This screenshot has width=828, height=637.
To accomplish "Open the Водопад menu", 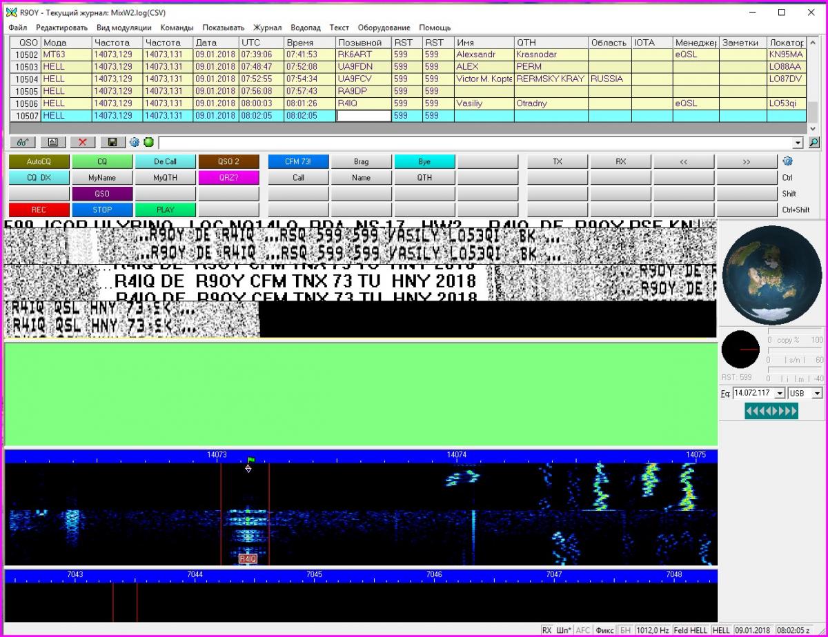I will pyautogui.click(x=306, y=28).
